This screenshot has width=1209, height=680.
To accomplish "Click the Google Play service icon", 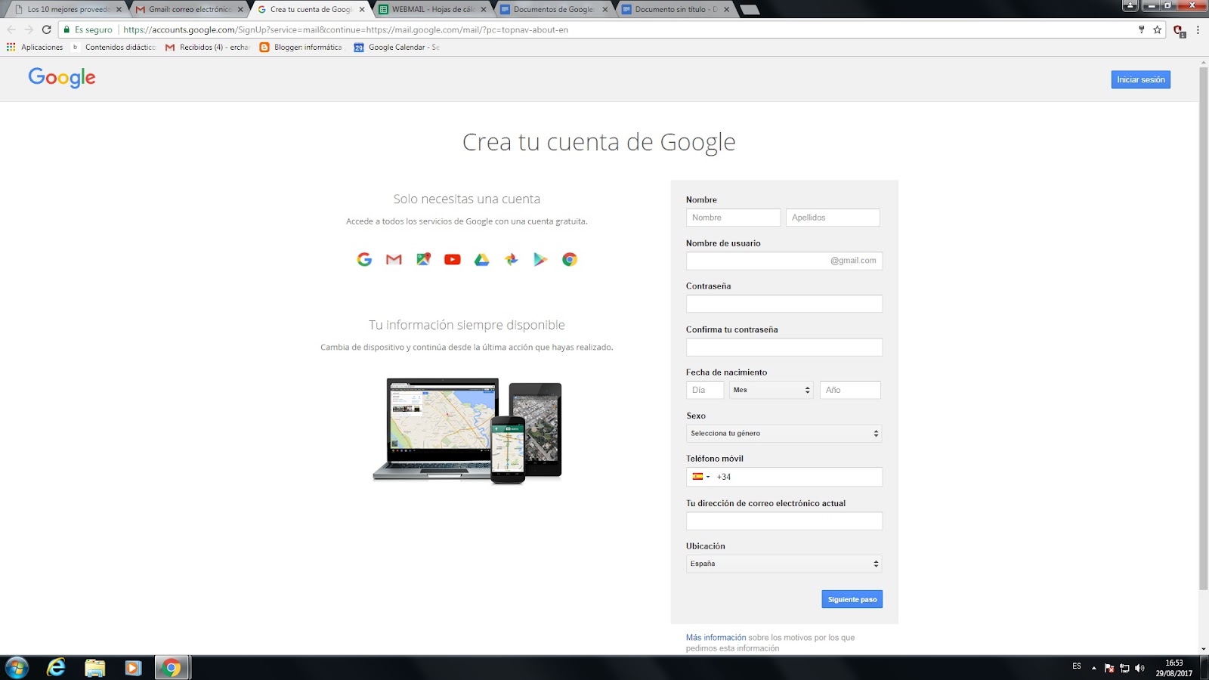I will point(540,259).
